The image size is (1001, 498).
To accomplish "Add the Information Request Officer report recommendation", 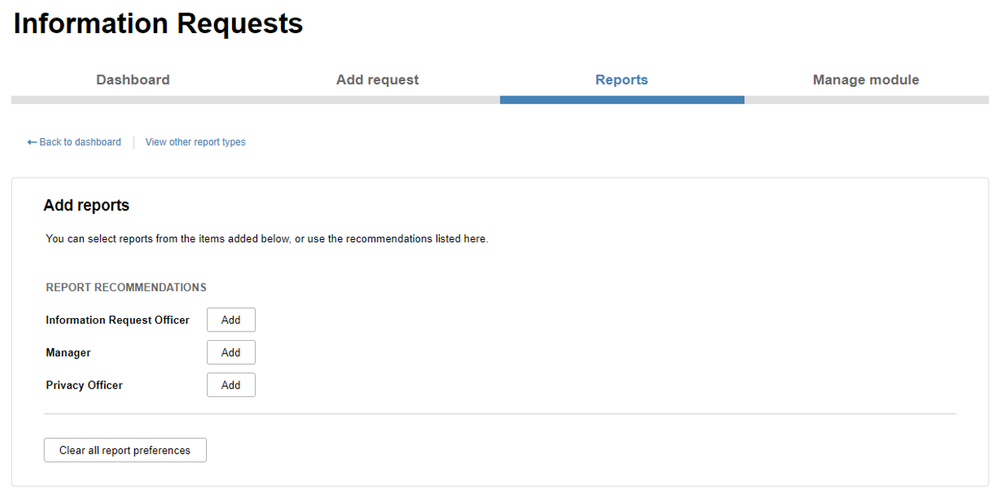I will tap(231, 320).
